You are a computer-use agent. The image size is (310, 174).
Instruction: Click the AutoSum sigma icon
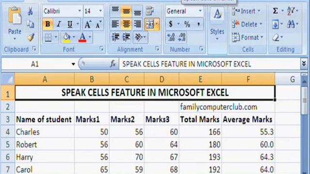[275, 11]
